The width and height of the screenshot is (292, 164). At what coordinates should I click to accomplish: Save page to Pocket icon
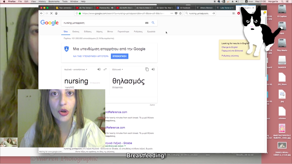point(176,13)
